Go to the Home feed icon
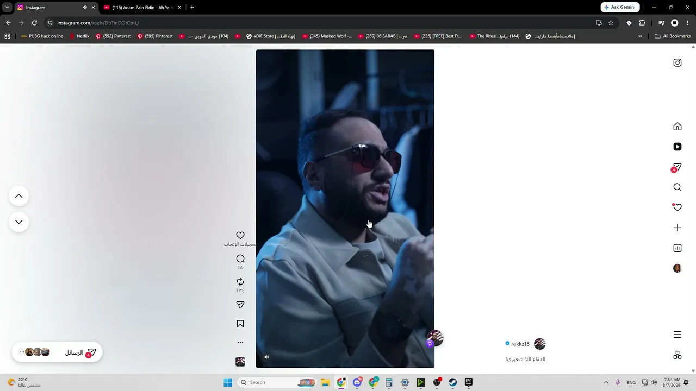The height and width of the screenshot is (391, 696). (x=678, y=127)
